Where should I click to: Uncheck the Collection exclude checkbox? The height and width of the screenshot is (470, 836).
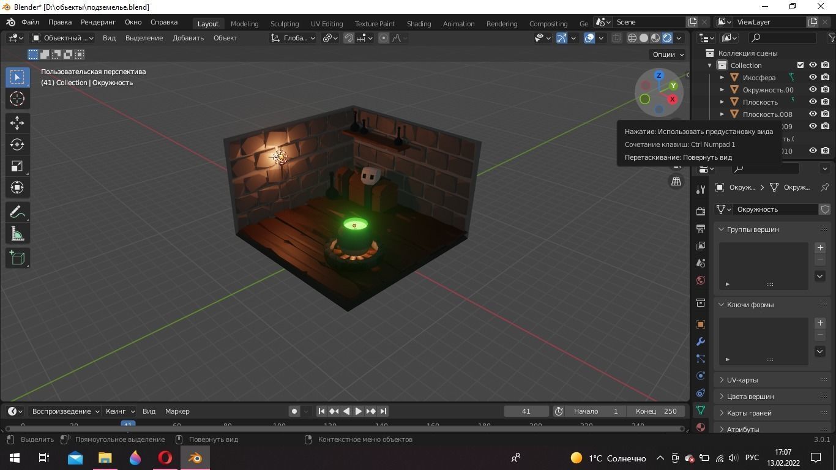(x=801, y=65)
